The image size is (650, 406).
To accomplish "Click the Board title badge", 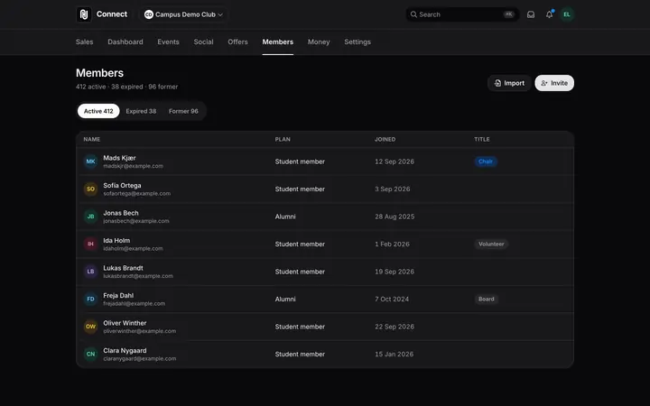I will tap(487, 300).
